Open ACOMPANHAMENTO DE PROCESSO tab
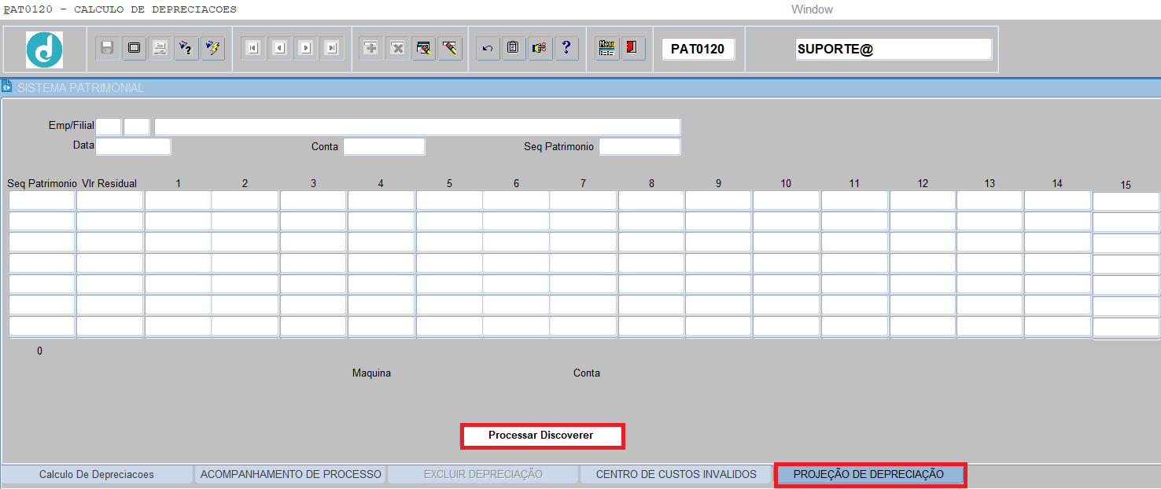Image resolution: width=1161 pixels, height=489 pixels. tap(290, 474)
